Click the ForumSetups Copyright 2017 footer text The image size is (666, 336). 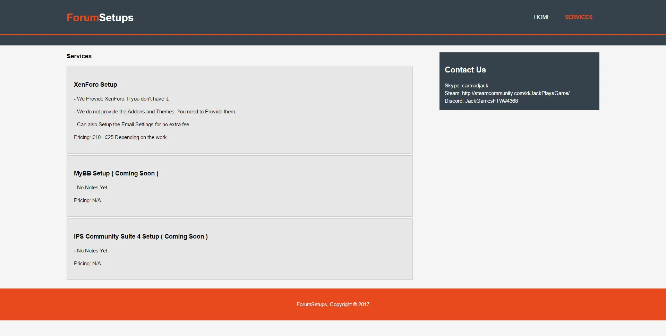pyautogui.click(x=333, y=304)
